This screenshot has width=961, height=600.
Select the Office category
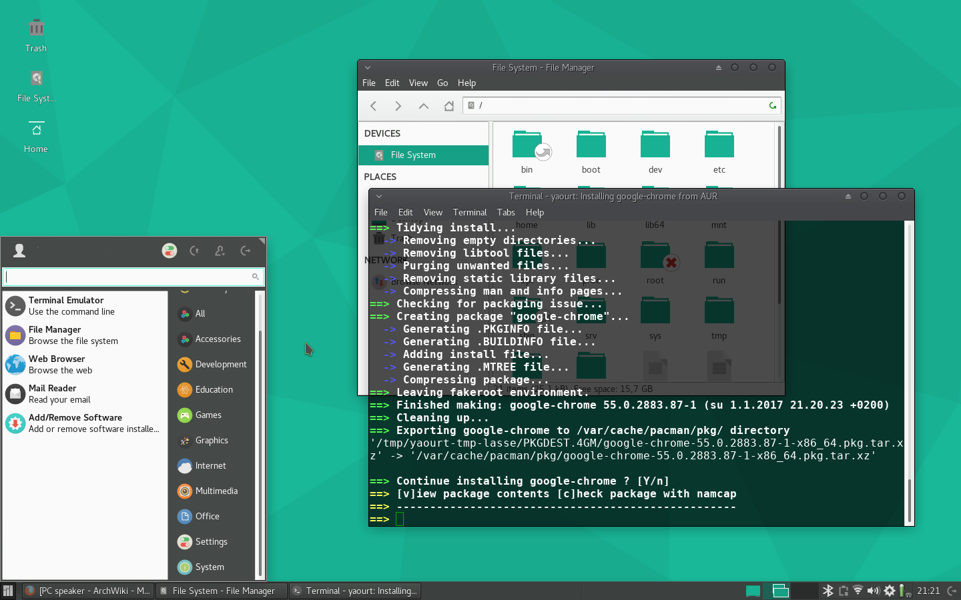click(x=213, y=516)
